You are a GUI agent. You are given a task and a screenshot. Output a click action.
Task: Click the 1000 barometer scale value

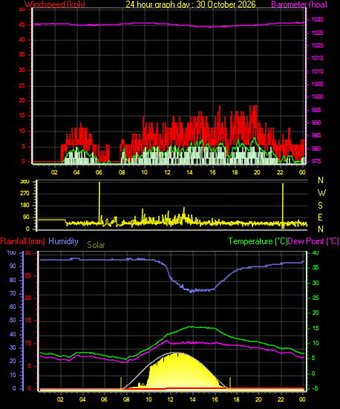click(x=317, y=96)
